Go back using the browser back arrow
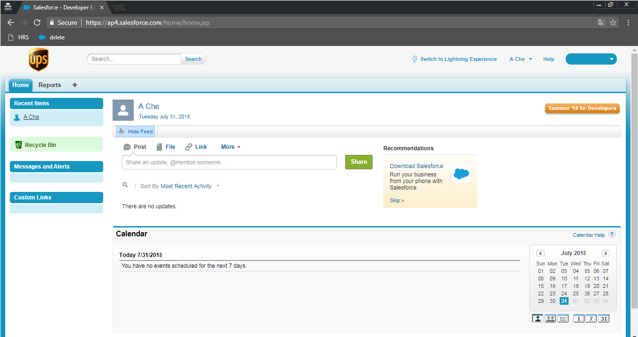Viewport: 638px width, 337px height. pos(11,22)
